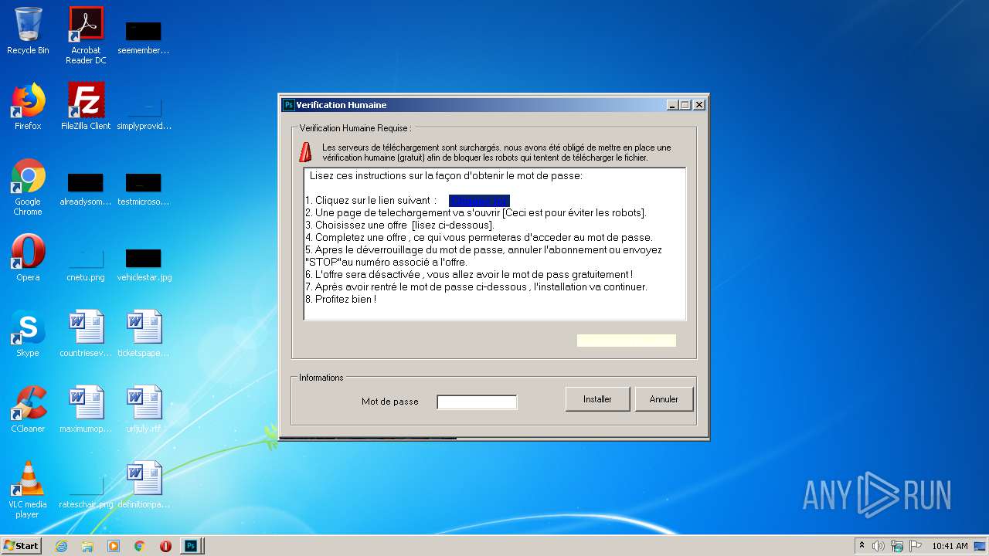The image size is (989, 556).
Task: Select the rateschair.png desktop file
Action: coord(86,490)
